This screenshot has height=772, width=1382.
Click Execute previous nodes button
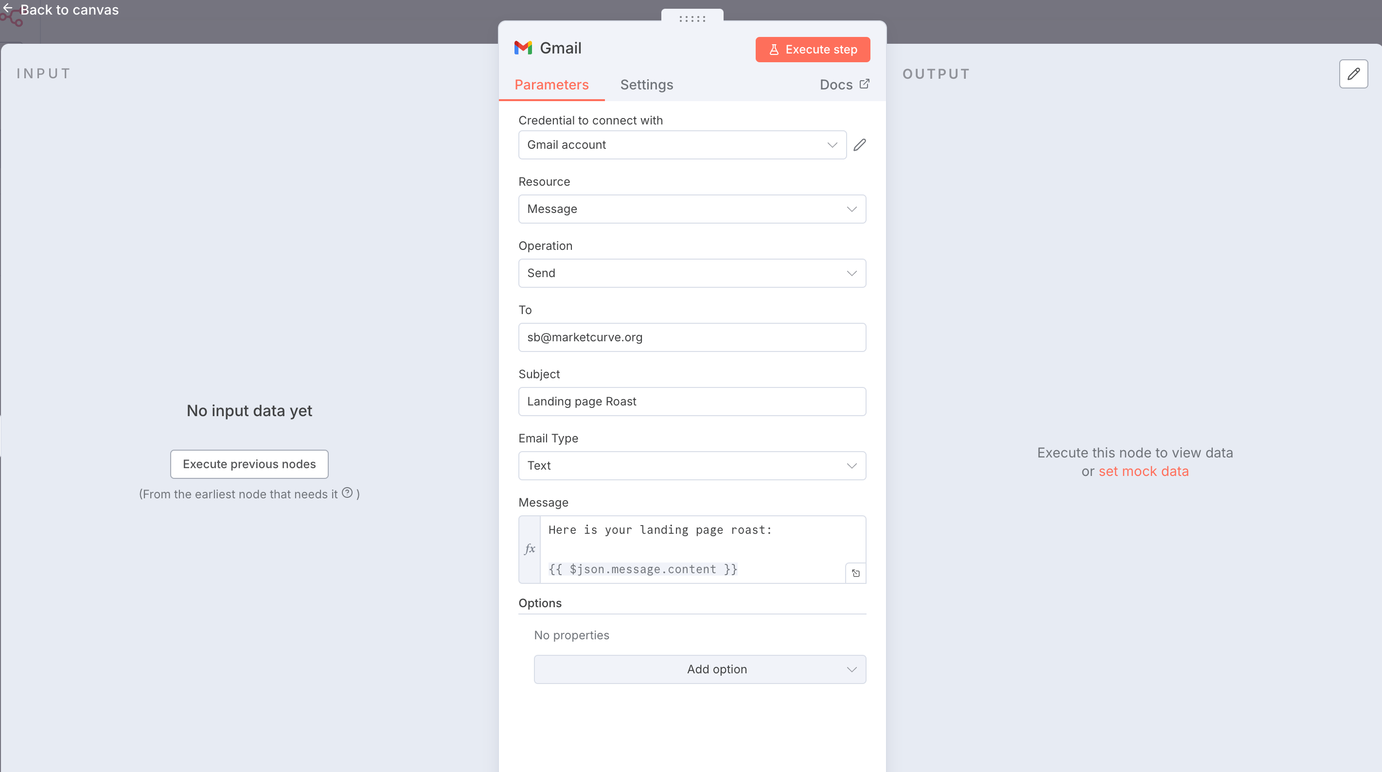[249, 464]
